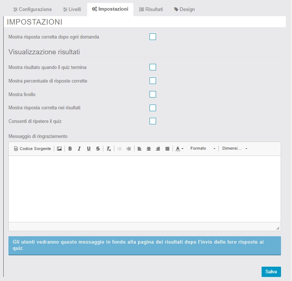Screen dimensions: 292x281
Task: Insert an image via toolbar icon
Action: (x=59, y=149)
